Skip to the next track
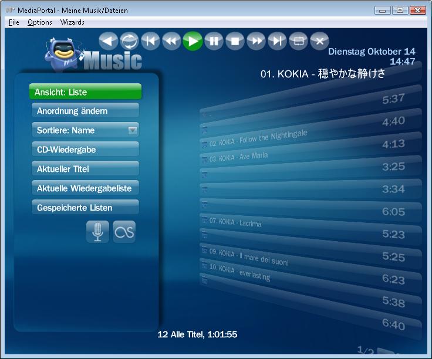The image size is (432, 359). click(277, 41)
